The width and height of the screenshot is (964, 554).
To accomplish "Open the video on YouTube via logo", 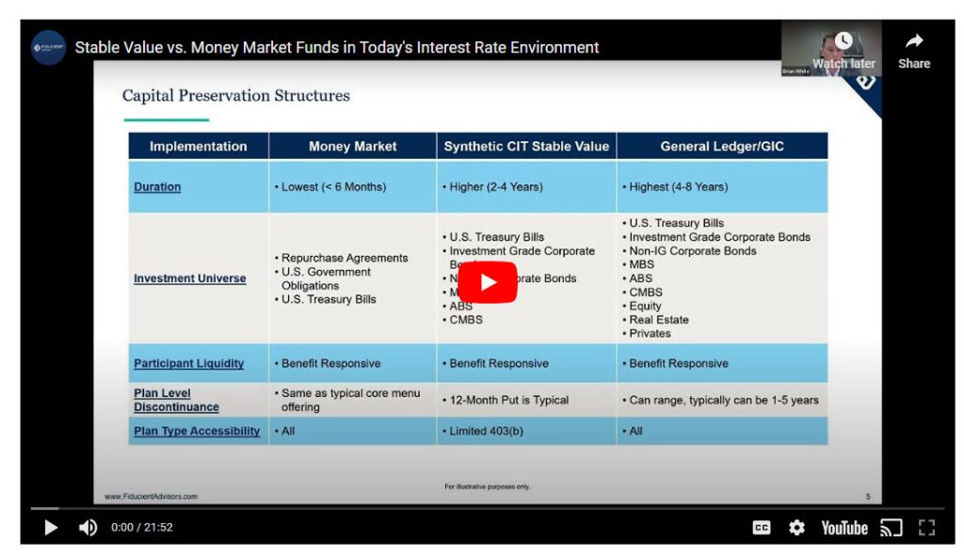I will pos(844,528).
